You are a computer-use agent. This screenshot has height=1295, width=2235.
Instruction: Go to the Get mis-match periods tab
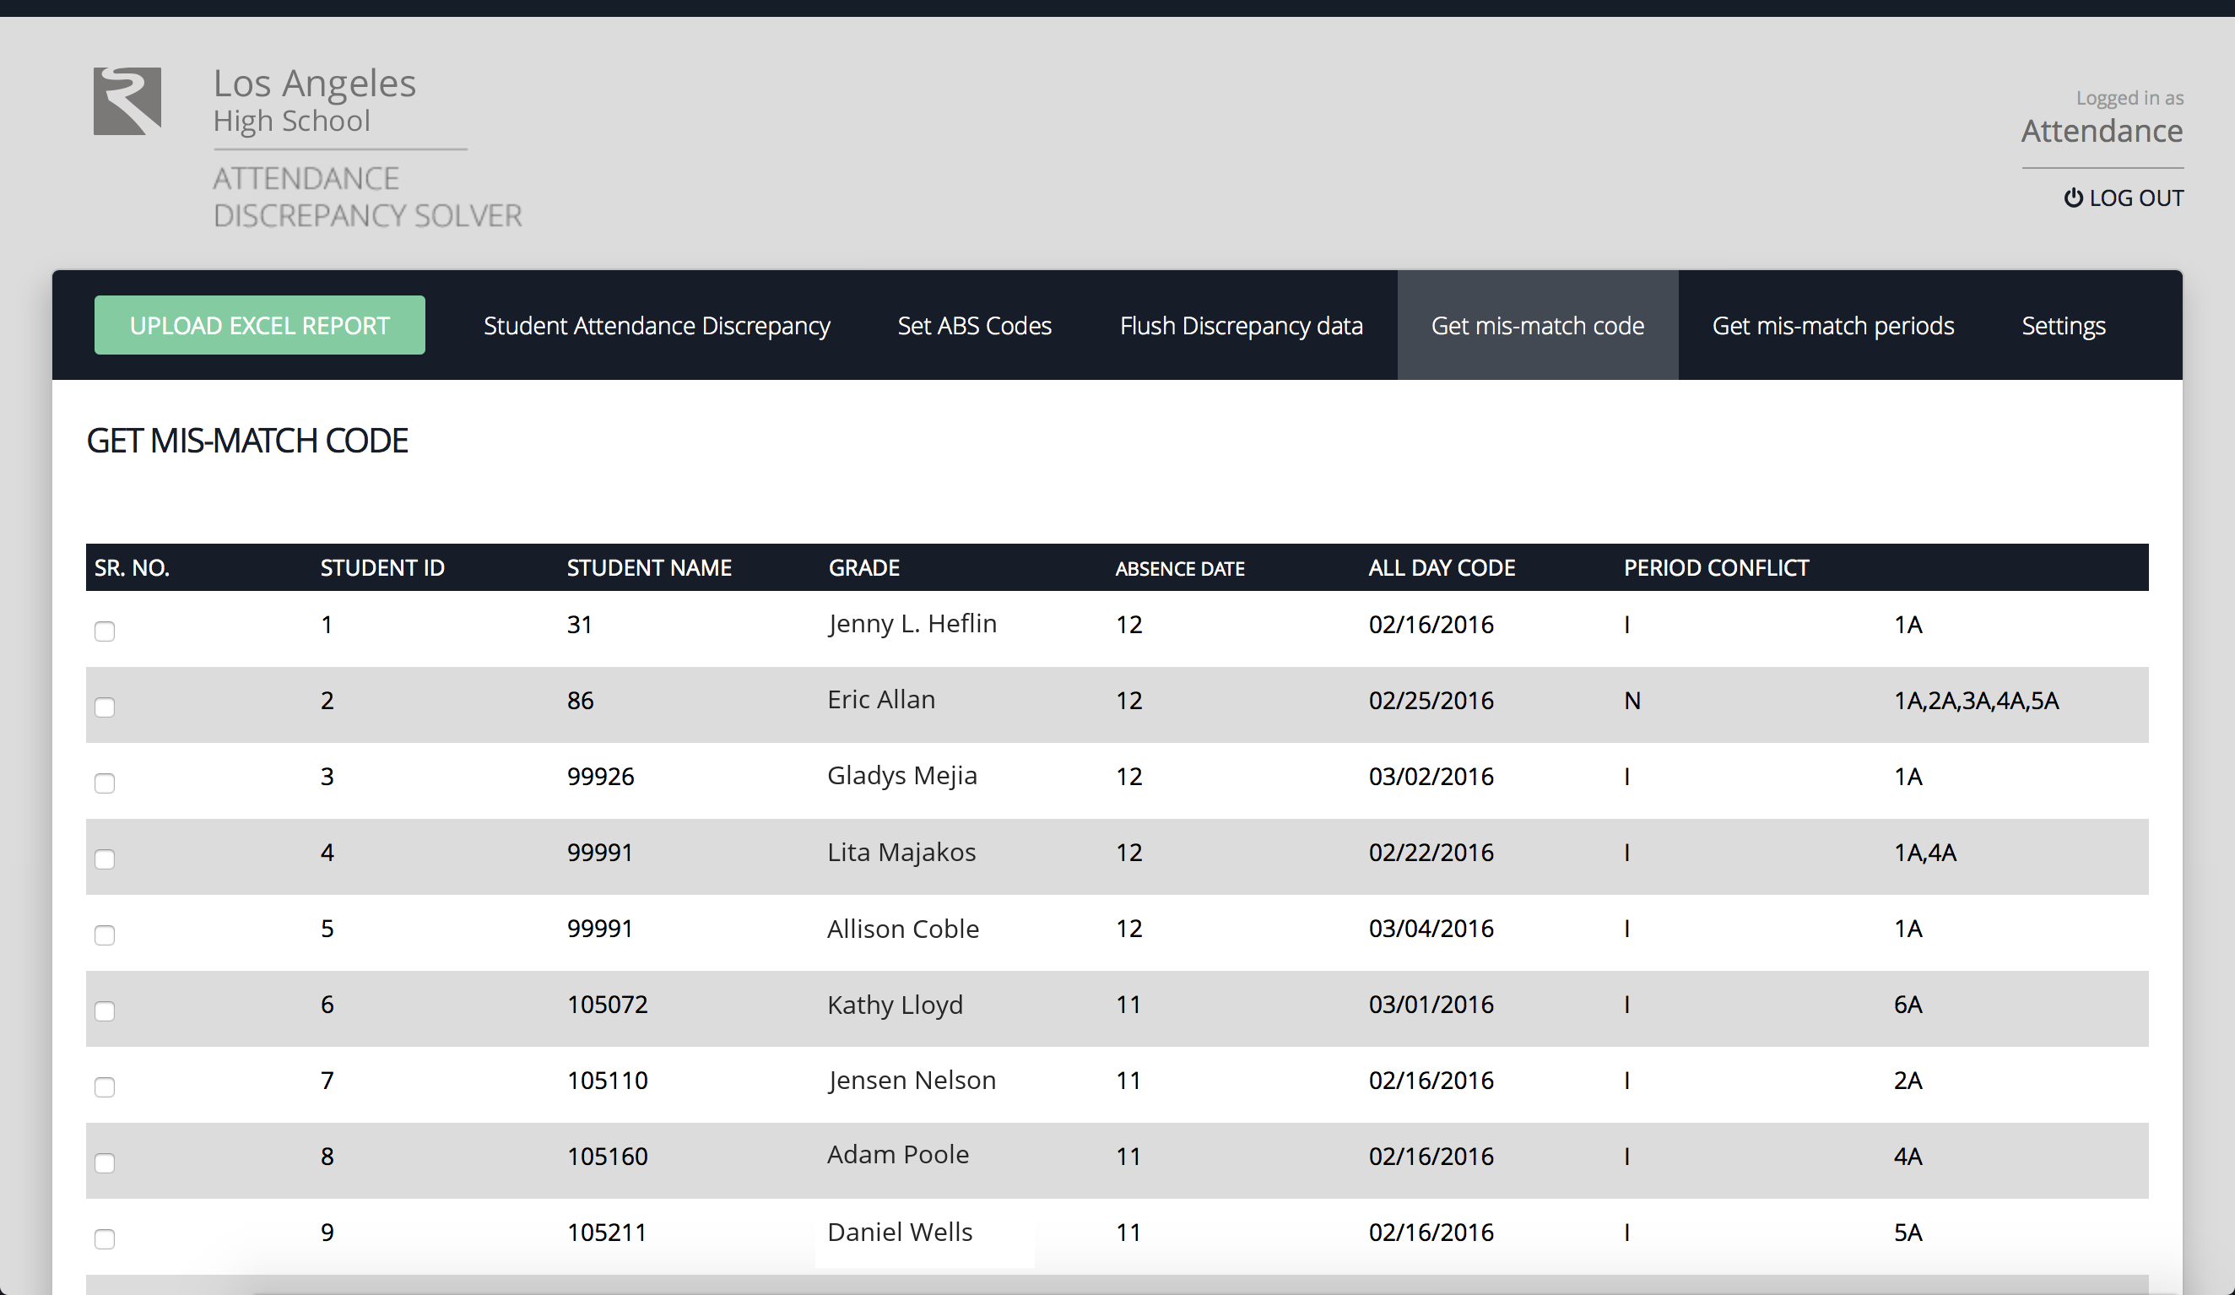[x=1832, y=326]
